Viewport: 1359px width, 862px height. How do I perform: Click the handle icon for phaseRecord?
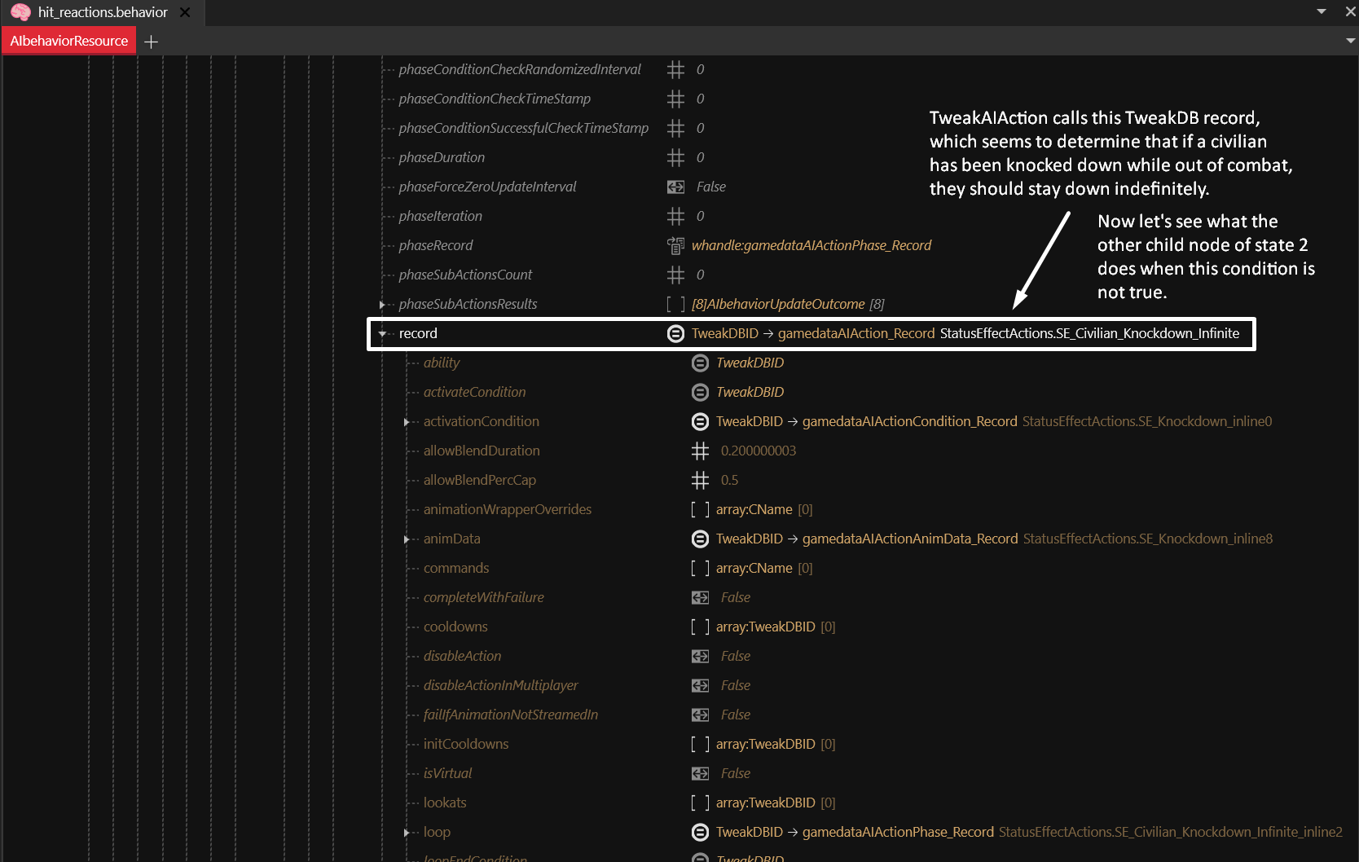(675, 245)
